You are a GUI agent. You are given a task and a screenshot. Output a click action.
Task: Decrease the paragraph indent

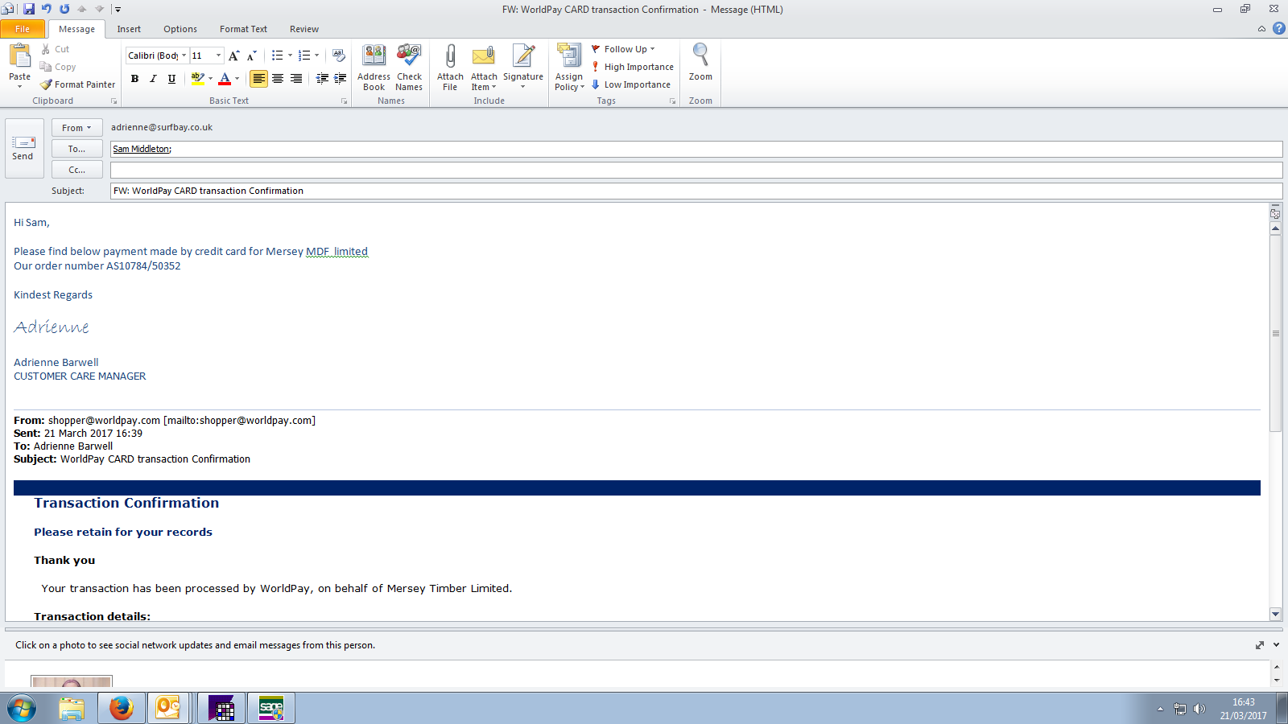pyautogui.click(x=322, y=79)
